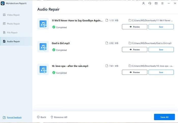This screenshot has width=178, height=123.
Task: Click folder icon beside God is Girl.mp3 path
Action: (x=130, y=43)
